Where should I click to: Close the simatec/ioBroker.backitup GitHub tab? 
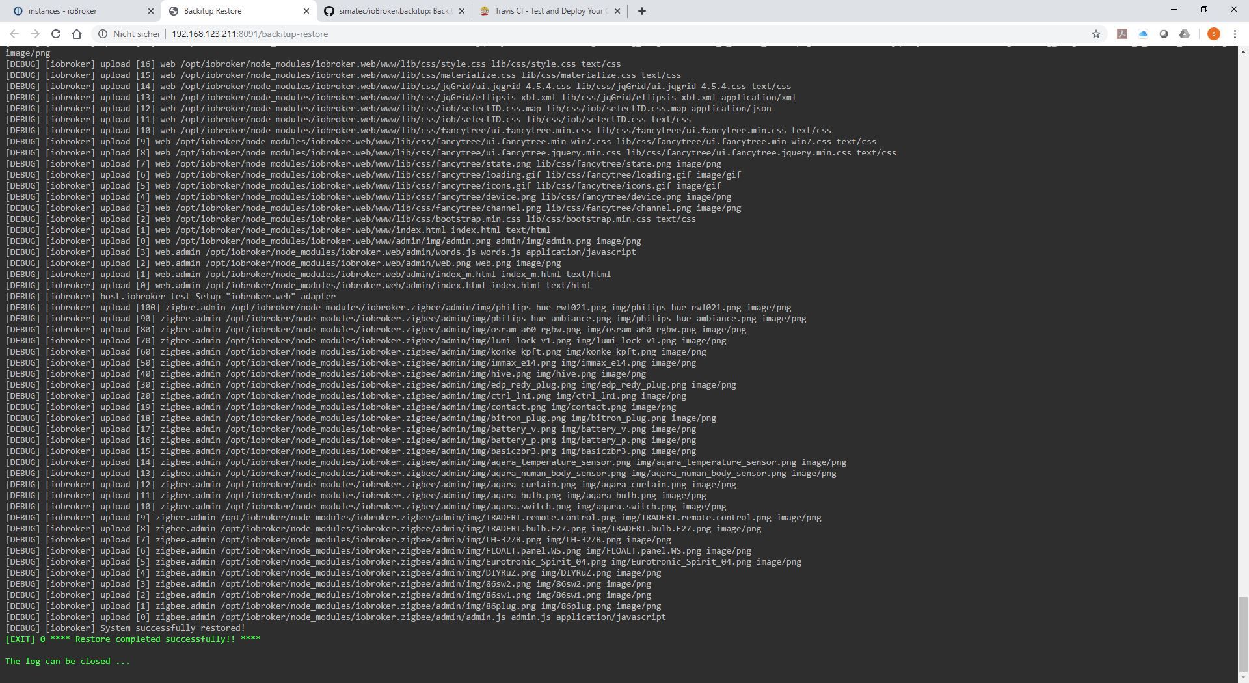462,11
